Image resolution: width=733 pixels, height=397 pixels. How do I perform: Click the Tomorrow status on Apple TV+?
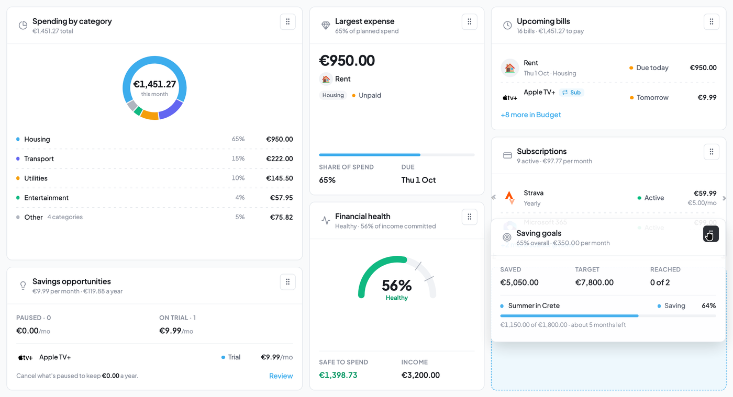point(649,98)
